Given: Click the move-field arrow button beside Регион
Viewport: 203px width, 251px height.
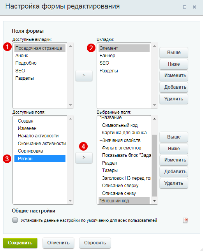Looking at the screenshot, I should point(84,158).
